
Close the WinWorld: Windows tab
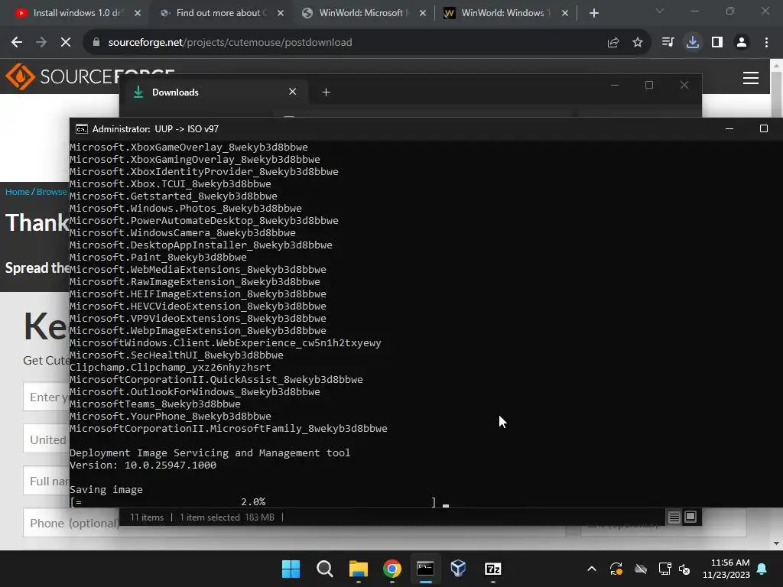click(x=565, y=13)
